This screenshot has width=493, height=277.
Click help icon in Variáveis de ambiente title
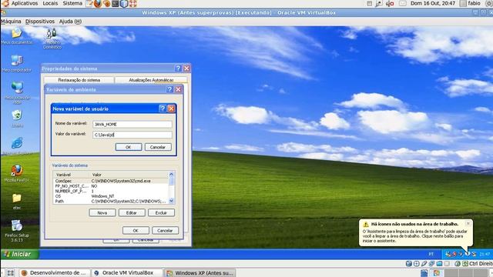[x=169, y=89]
